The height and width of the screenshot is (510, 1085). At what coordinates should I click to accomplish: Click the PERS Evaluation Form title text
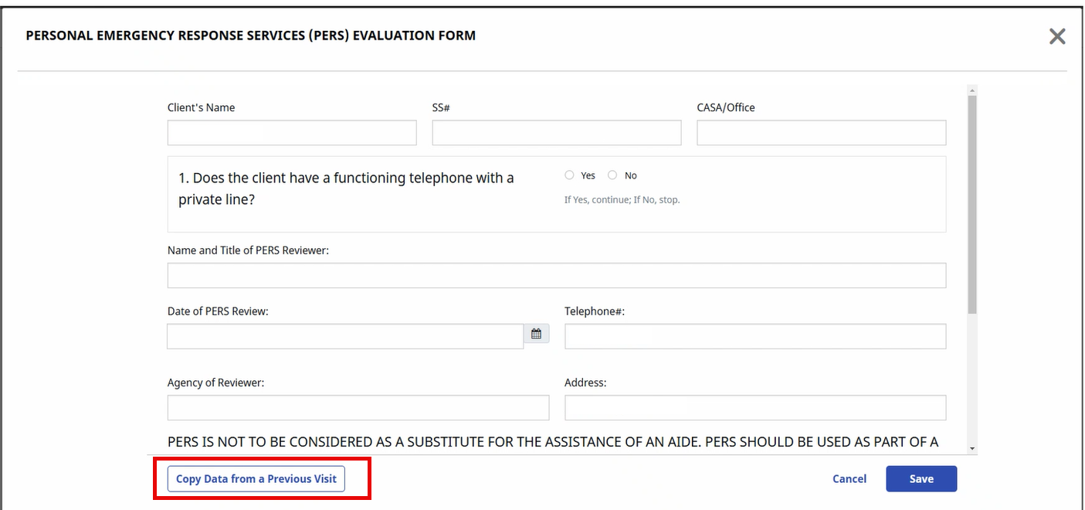point(250,36)
